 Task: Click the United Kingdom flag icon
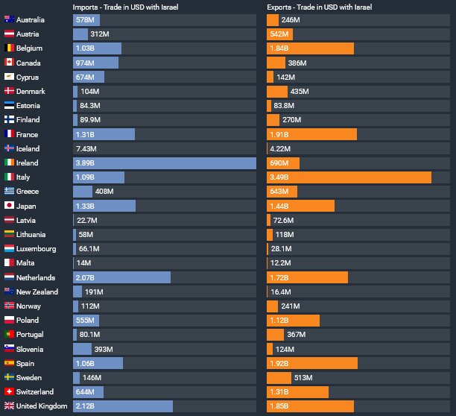(9, 406)
